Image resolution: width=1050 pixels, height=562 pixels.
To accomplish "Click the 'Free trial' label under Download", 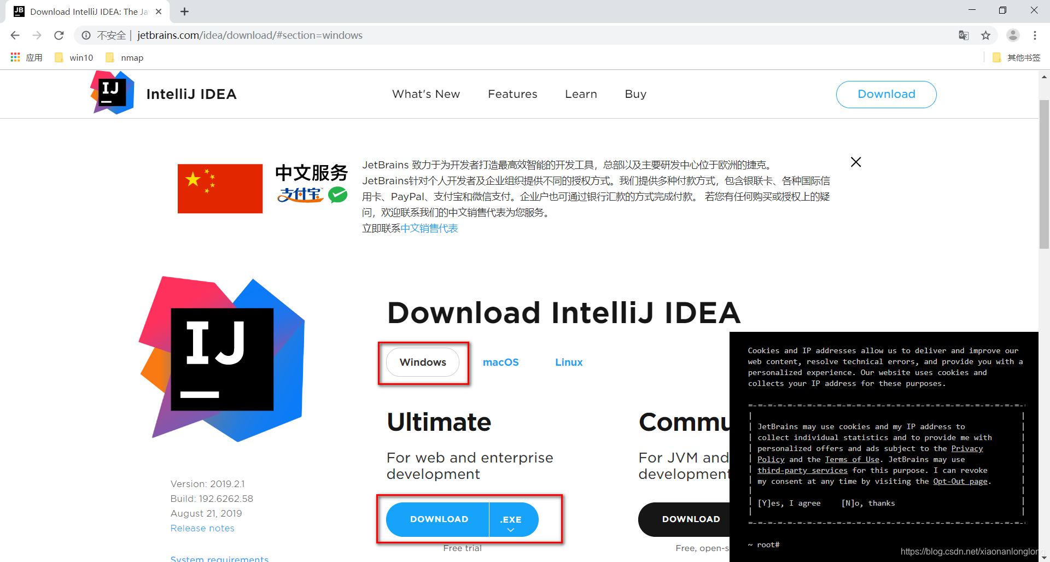I will click(x=462, y=548).
